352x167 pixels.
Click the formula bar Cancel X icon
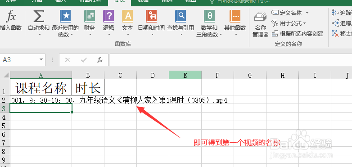tap(68, 60)
